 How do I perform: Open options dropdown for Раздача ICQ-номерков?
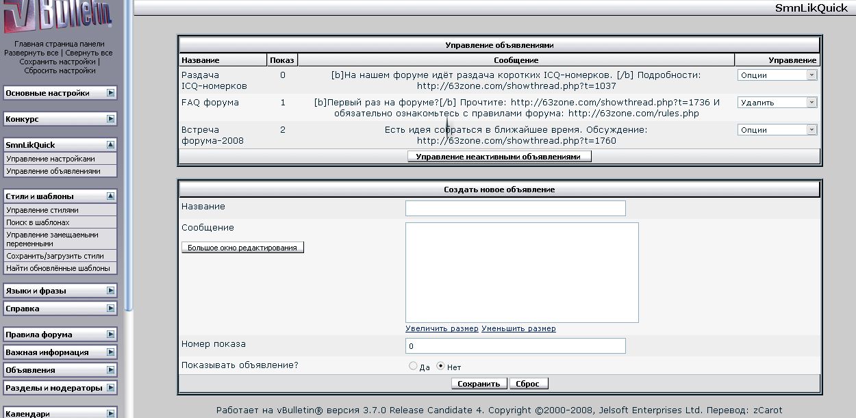pos(777,75)
